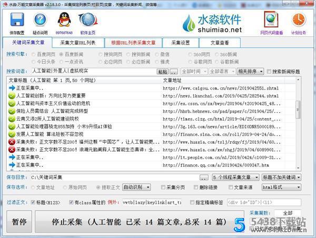Click green check icon for 人工智能创新 row

pyautogui.click(x=12, y=96)
